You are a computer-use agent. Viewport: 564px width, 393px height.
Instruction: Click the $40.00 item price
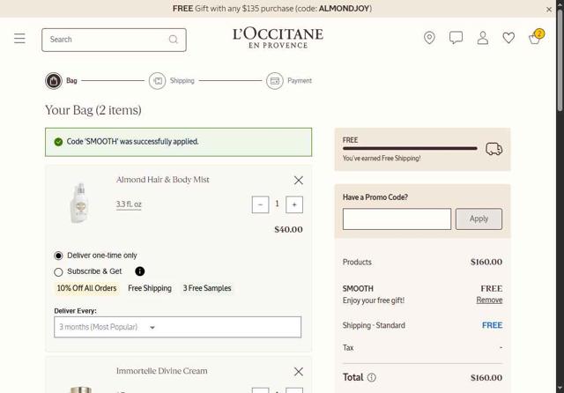point(288,229)
